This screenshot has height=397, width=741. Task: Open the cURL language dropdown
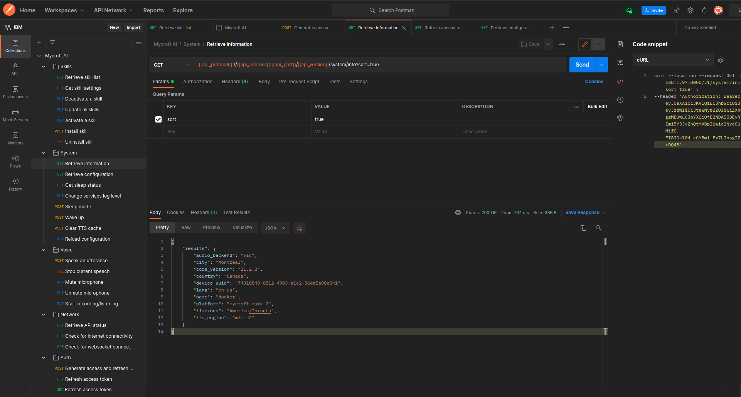(673, 60)
